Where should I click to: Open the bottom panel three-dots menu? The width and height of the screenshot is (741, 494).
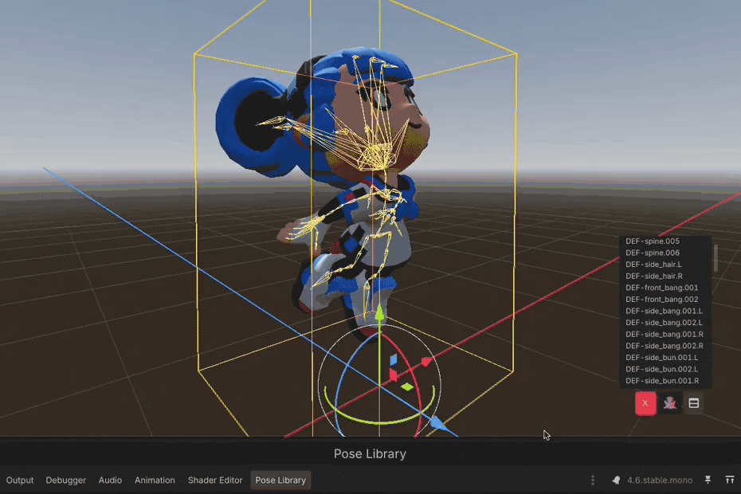[x=593, y=480]
